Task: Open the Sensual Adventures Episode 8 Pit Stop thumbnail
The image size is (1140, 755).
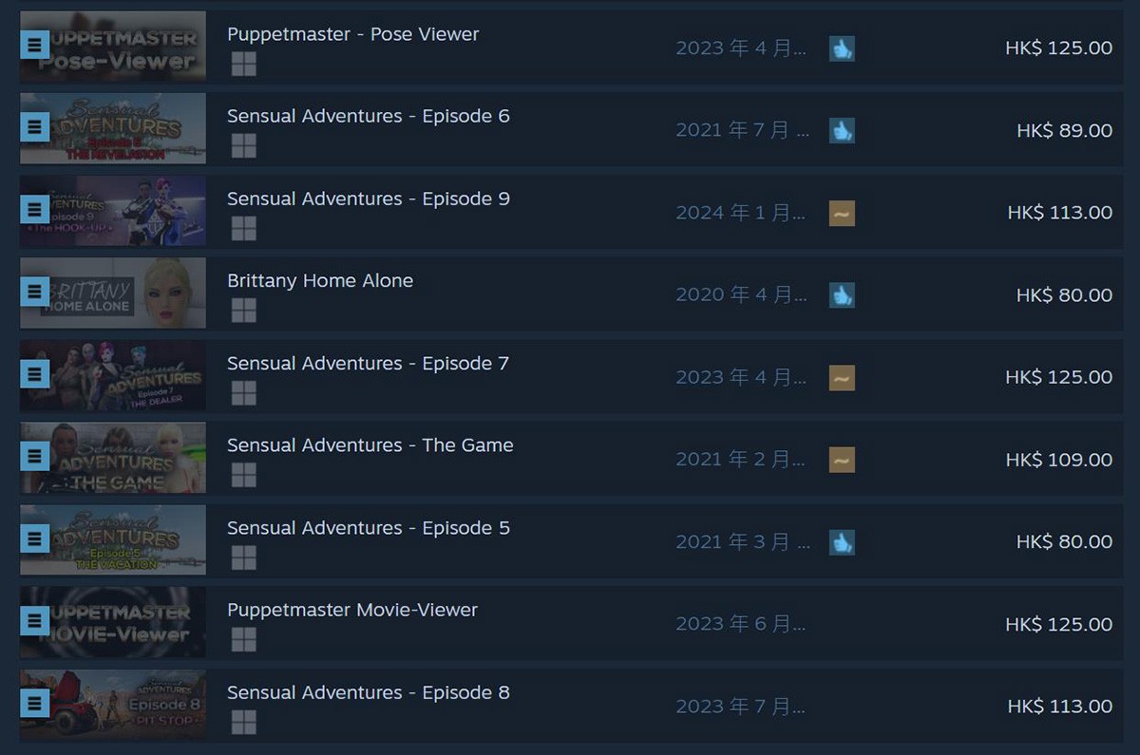Action: [113, 704]
